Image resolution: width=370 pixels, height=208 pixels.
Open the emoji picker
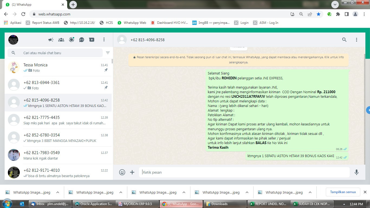point(122,172)
